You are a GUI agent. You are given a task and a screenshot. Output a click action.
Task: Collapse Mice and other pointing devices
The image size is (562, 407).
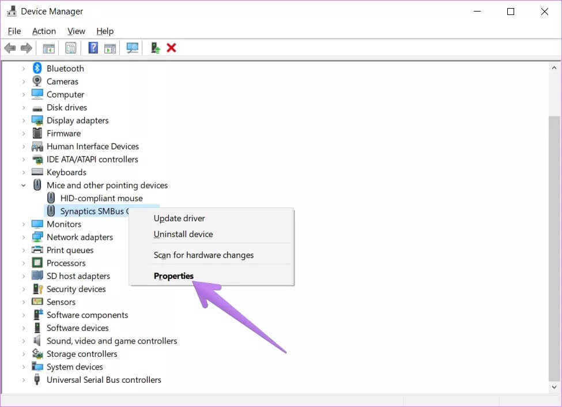24,186
